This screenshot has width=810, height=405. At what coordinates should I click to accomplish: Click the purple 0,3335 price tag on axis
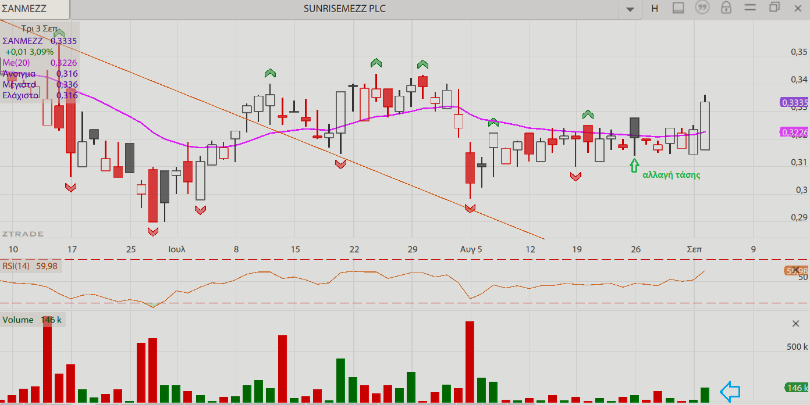[x=794, y=103]
